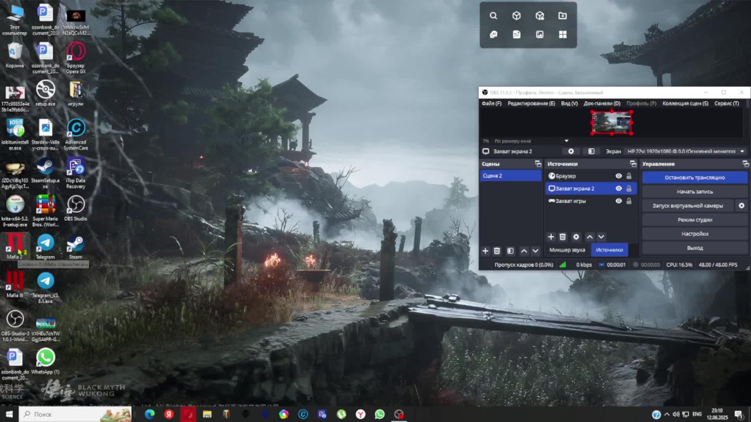Click the folder icon in the widget panel
The height and width of the screenshot is (422, 751).
tap(562, 16)
